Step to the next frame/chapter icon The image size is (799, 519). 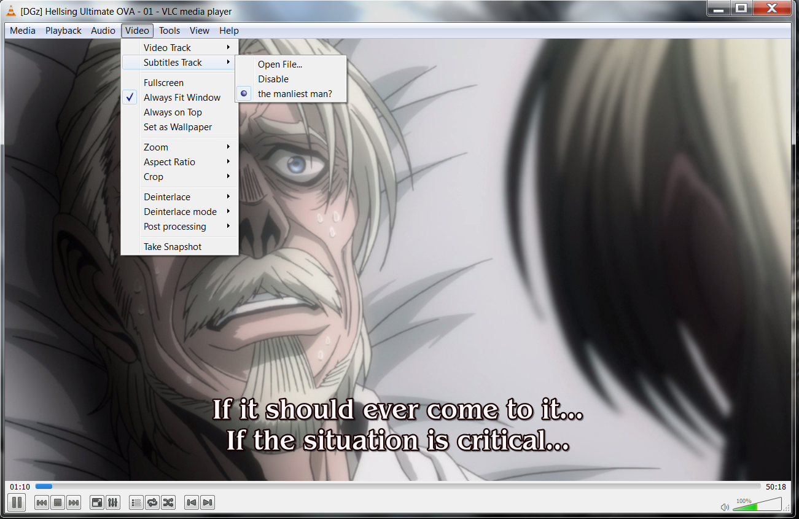point(208,502)
